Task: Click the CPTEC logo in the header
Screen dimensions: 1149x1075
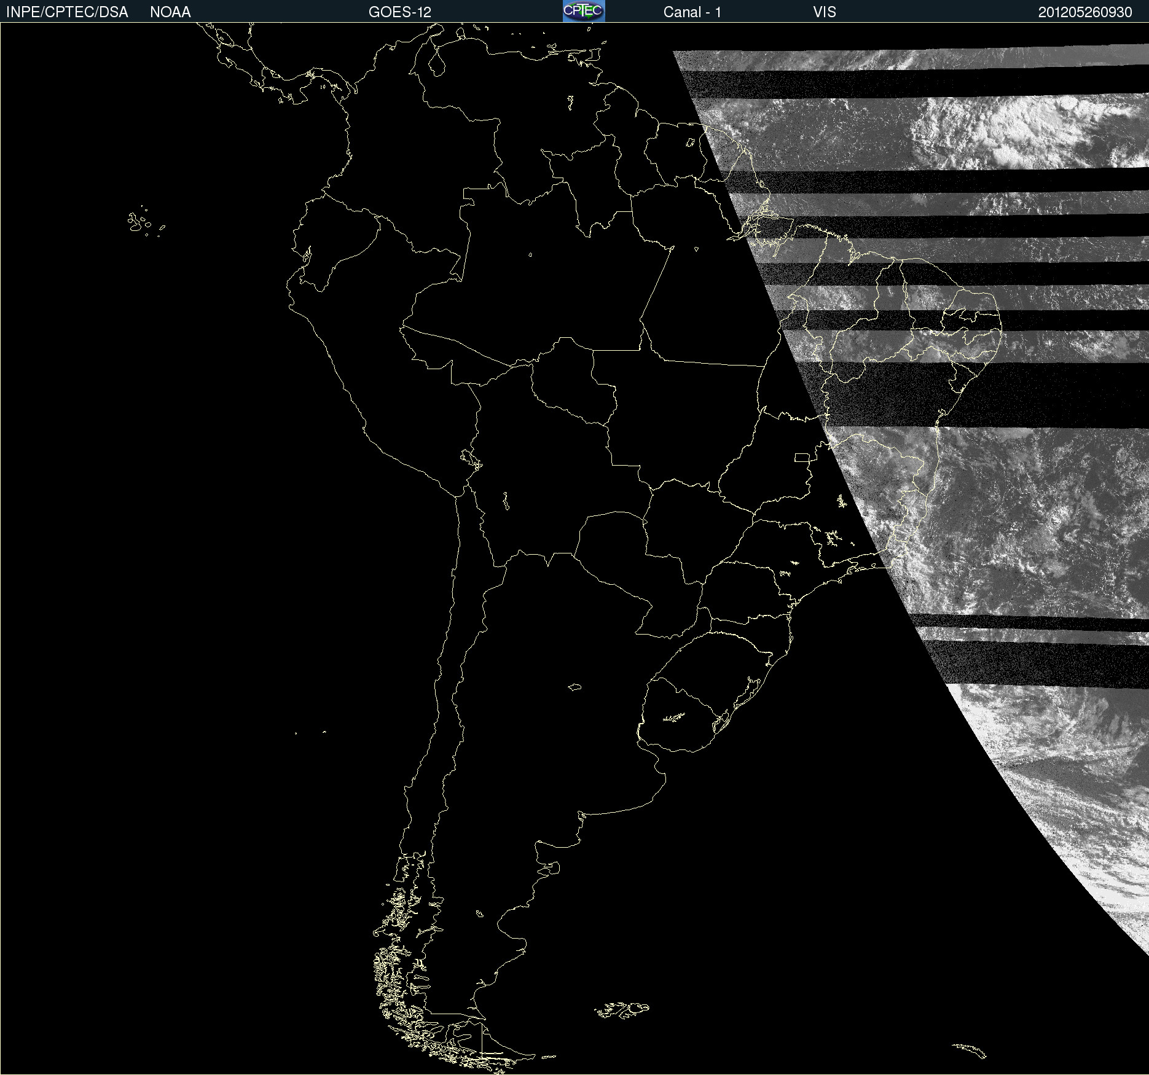Action: [584, 11]
